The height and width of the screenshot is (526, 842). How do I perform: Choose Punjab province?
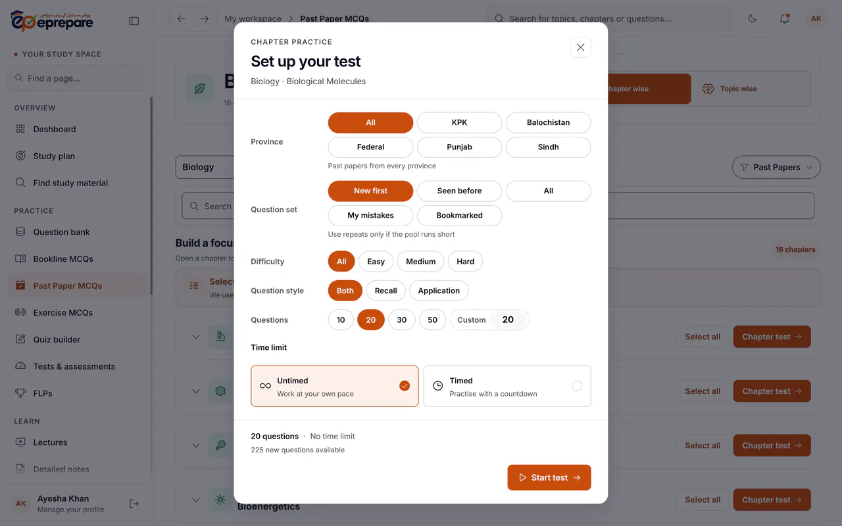tap(460, 147)
